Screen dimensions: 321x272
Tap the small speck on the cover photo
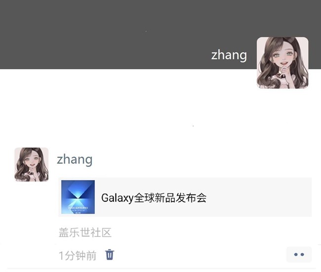pyautogui.click(x=146, y=31)
